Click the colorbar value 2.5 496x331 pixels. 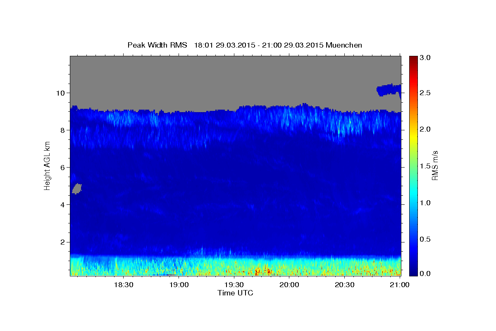(426, 93)
